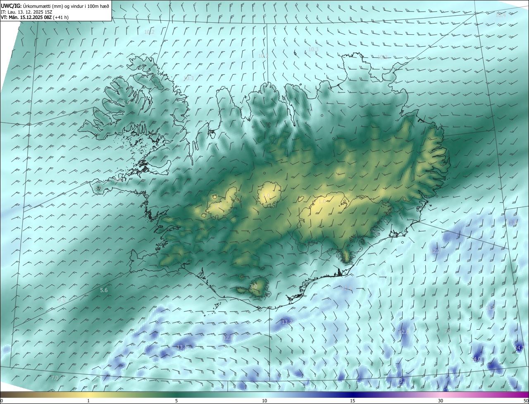Click the 3.0 value label on the glacier
The height and width of the screenshot is (404, 529).
coord(253,286)
